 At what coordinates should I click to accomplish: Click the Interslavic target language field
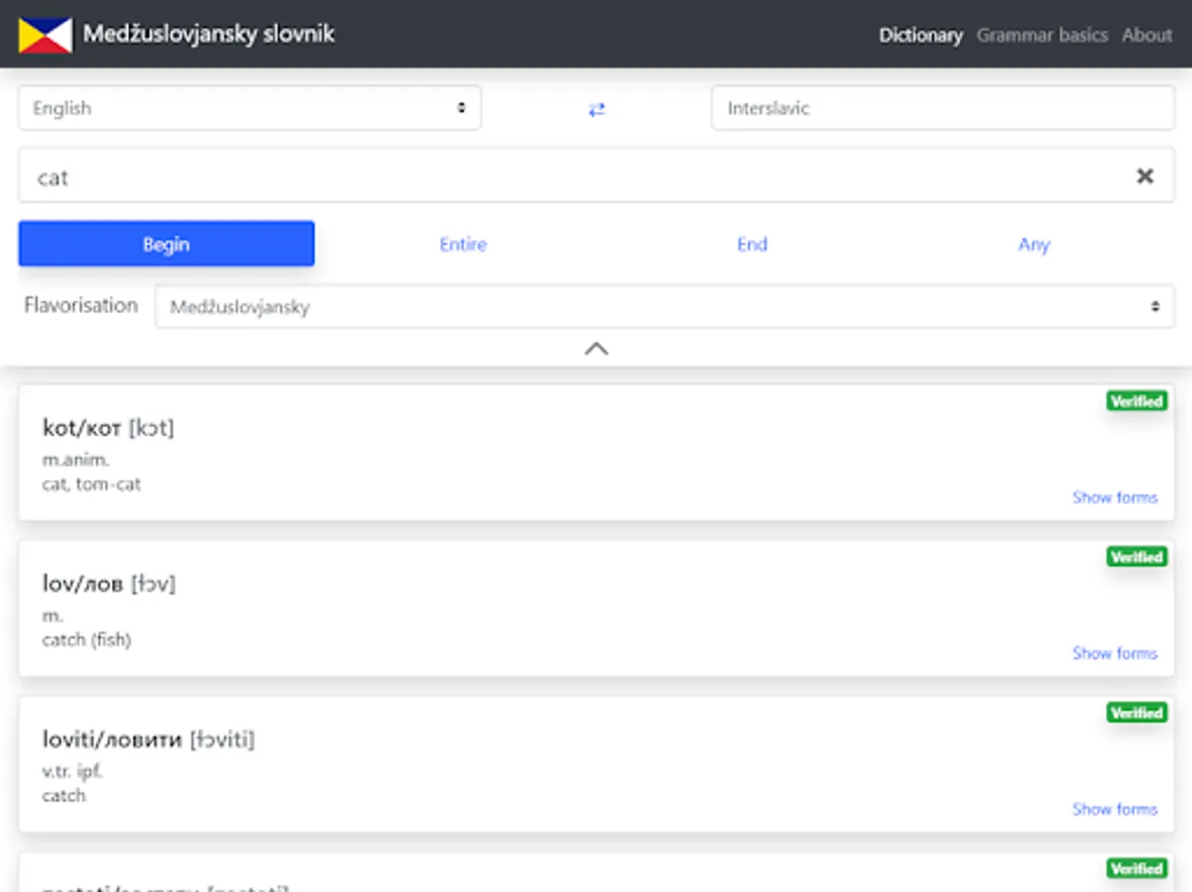tap(942, 108)
